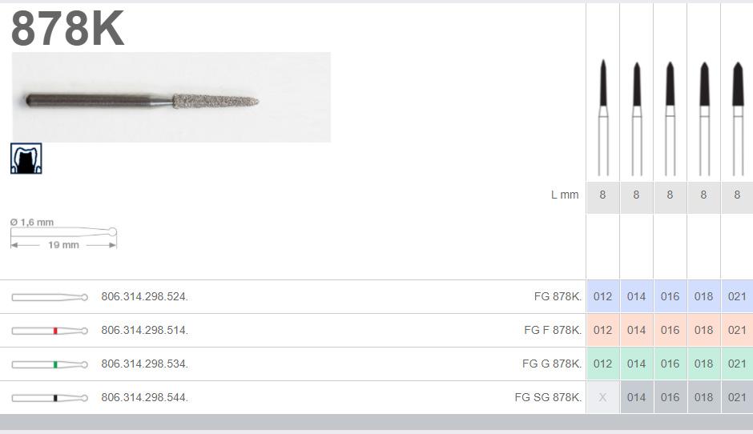Select the last bur silhouette, size 021

[738, 118]
